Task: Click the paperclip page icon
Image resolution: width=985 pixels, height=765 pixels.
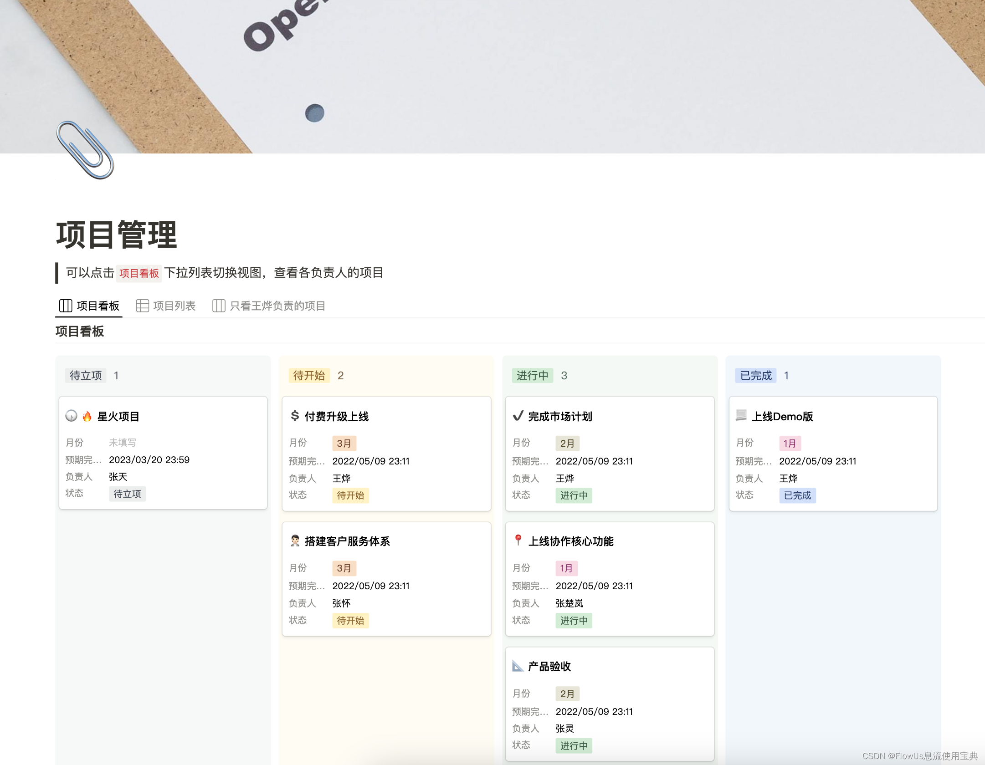Action: click(x=85, y=150)
